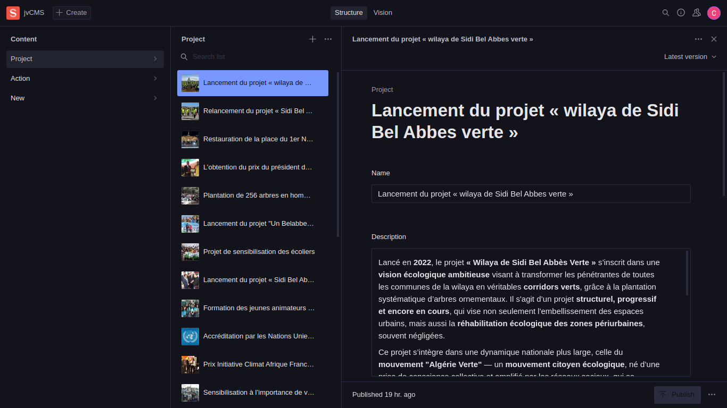Click the Sanity logo next to jvCMS
This screenshot has height=408, width=727.
(13, 13)
